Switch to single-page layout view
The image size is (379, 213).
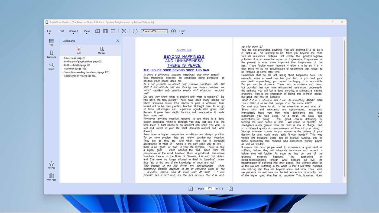pyautogui.click(x=105, y=31)
